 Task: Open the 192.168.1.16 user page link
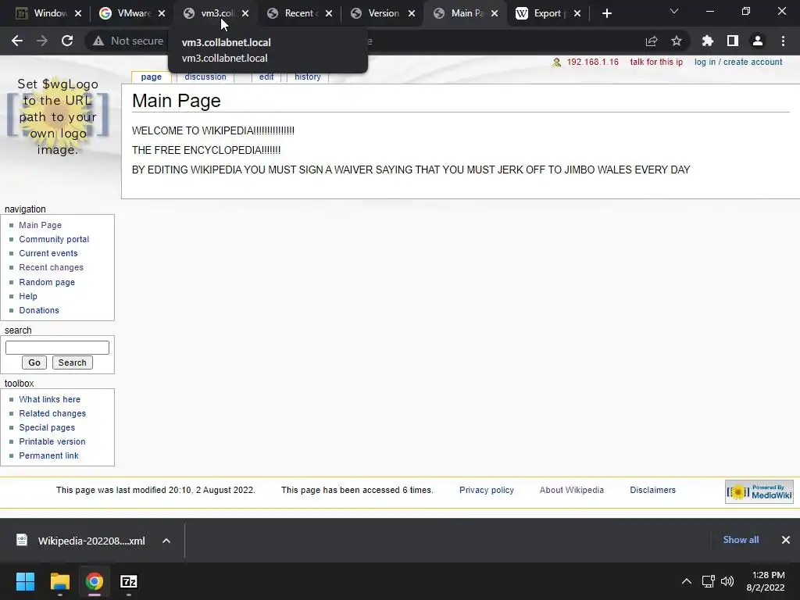(x=592, y=62)
